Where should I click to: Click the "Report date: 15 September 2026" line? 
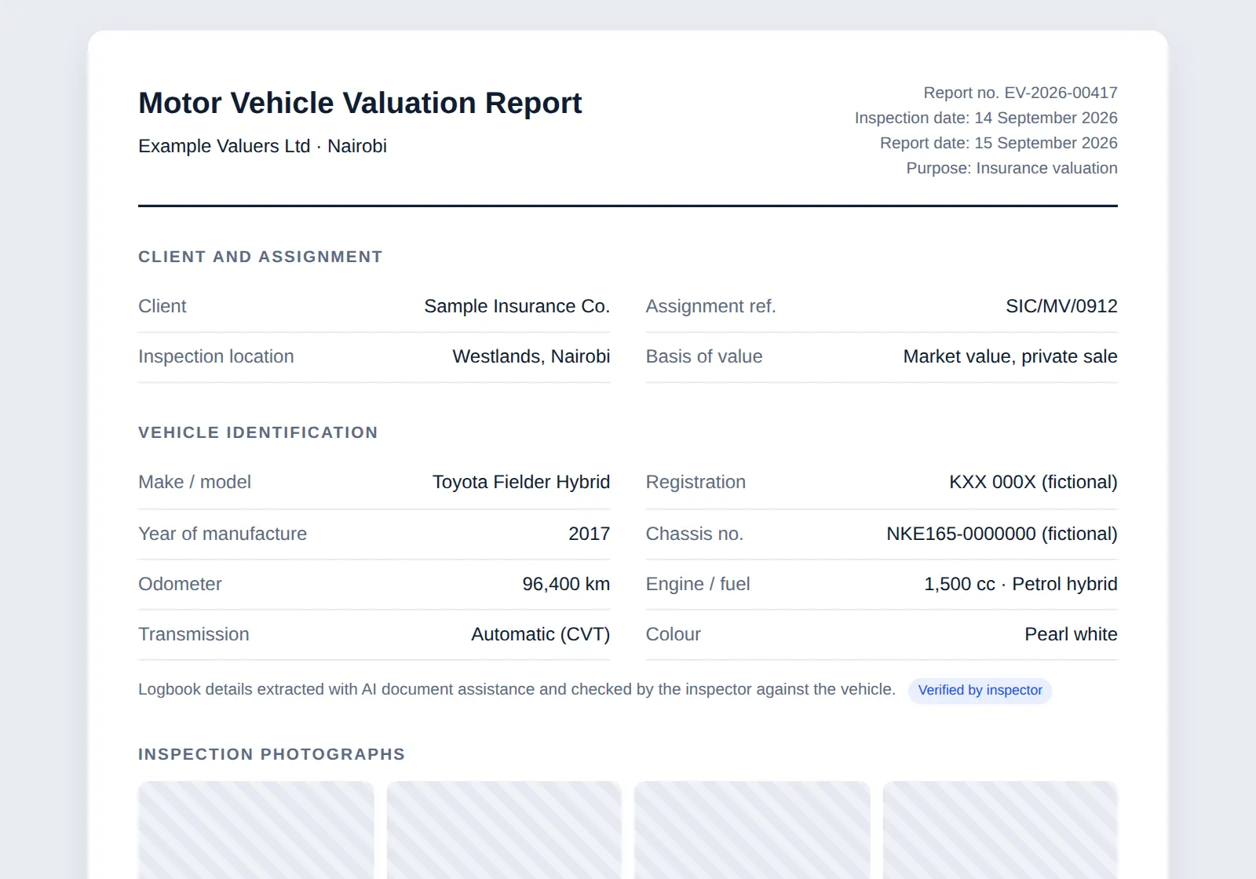click(x=999, y=143)
